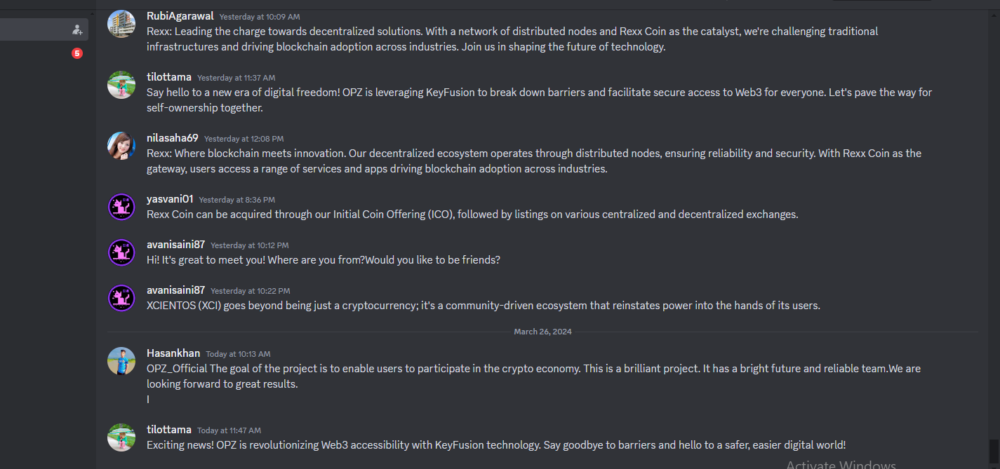Click avatar beside avanisaini87's 10:12 PM message

click(x=121, y=252)
